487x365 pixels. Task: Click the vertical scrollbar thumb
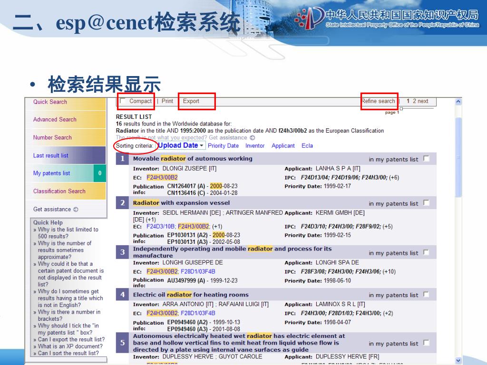[x=458, y=157]
